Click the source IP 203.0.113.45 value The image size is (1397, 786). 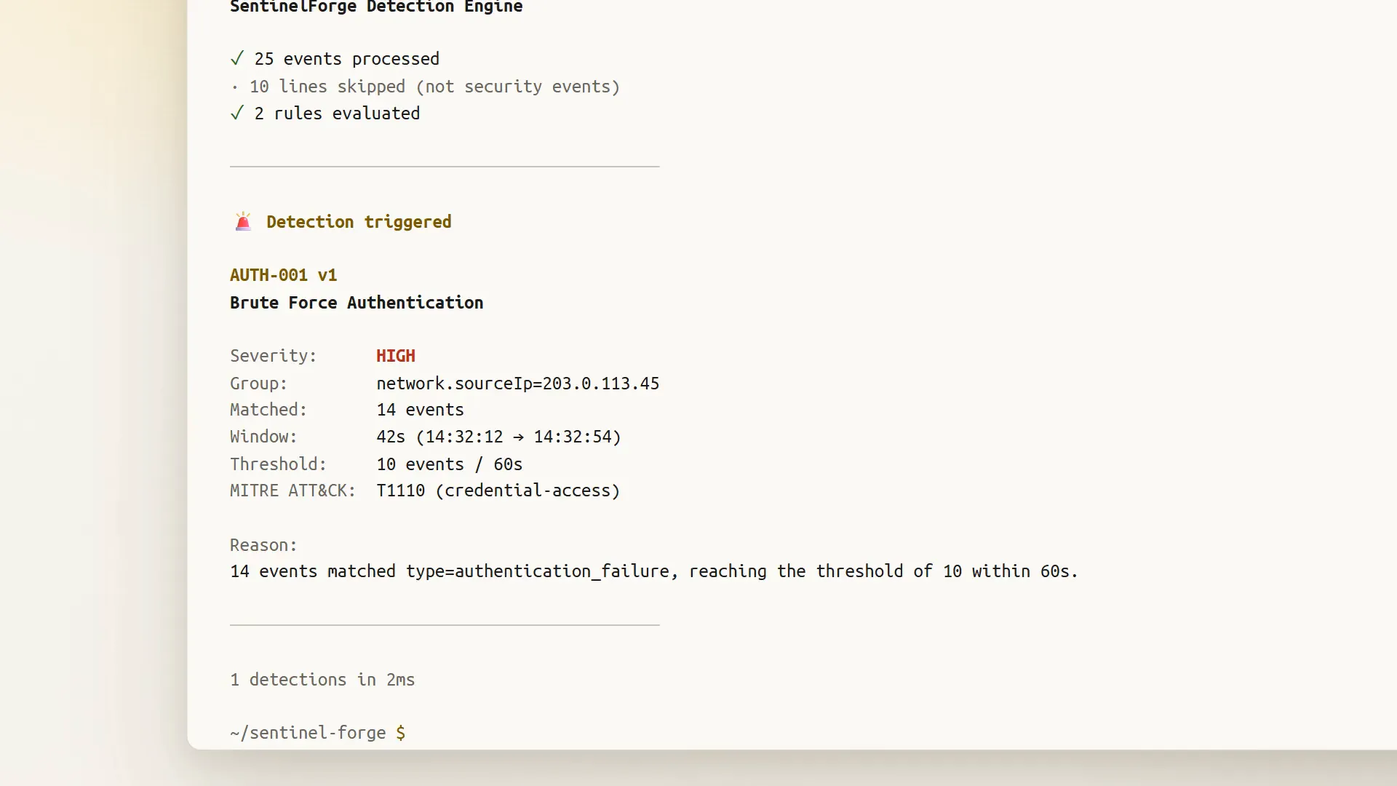point(601,384)
